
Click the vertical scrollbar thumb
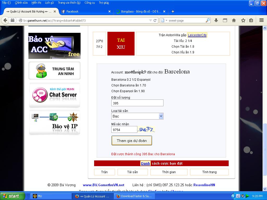(265, 149)
